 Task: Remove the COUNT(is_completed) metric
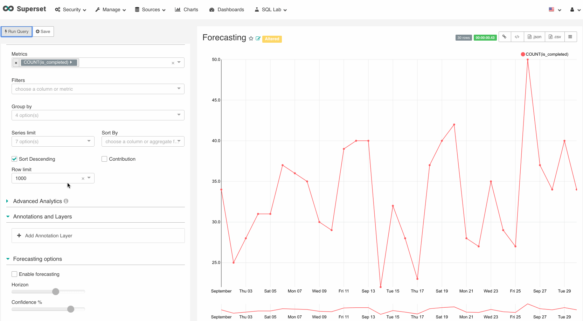click(x=16, y=62)
